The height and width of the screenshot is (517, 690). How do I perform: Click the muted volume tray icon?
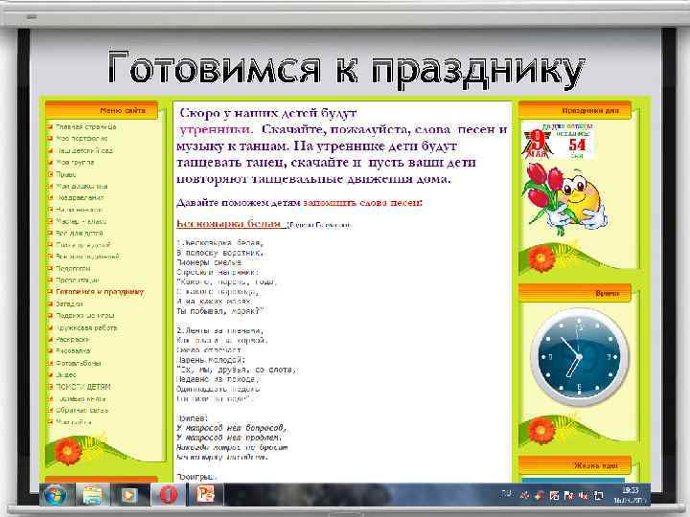(x=584, y=496)
